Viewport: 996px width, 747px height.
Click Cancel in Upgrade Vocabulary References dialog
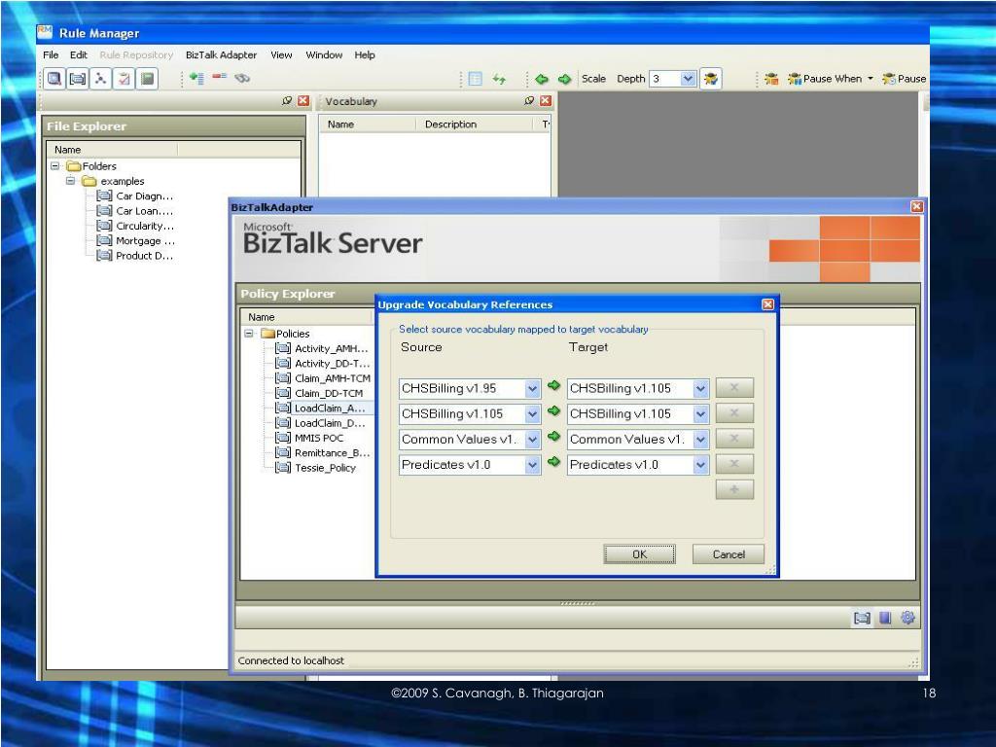point(729,553)
